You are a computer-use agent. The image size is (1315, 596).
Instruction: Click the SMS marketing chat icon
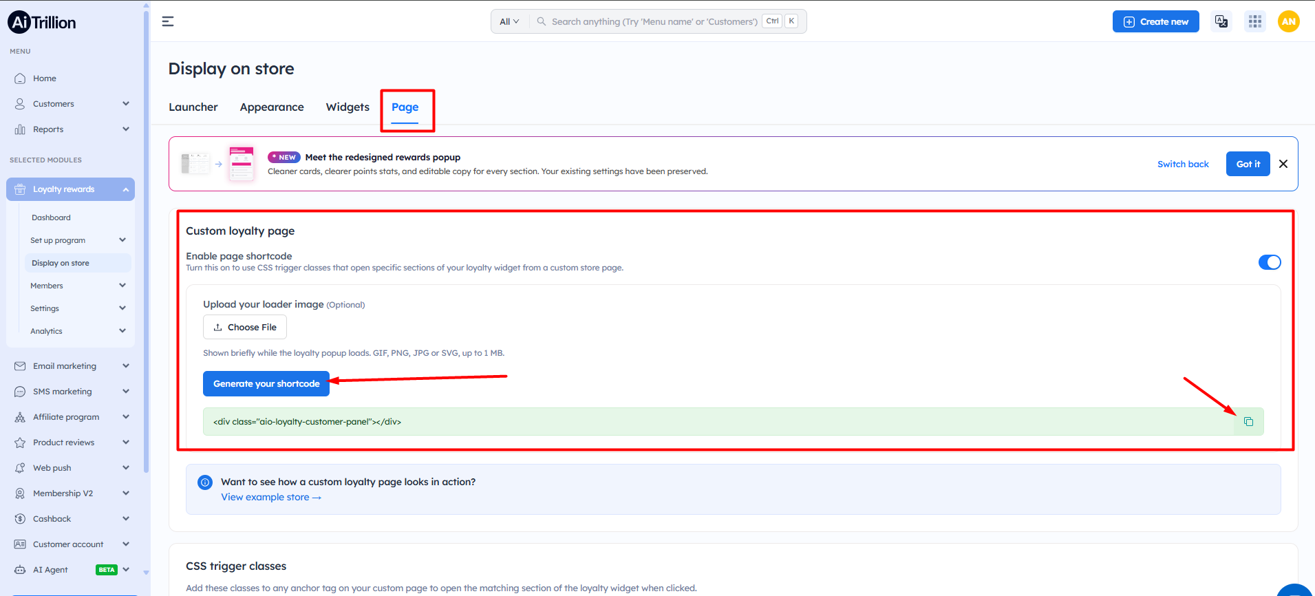20,392
